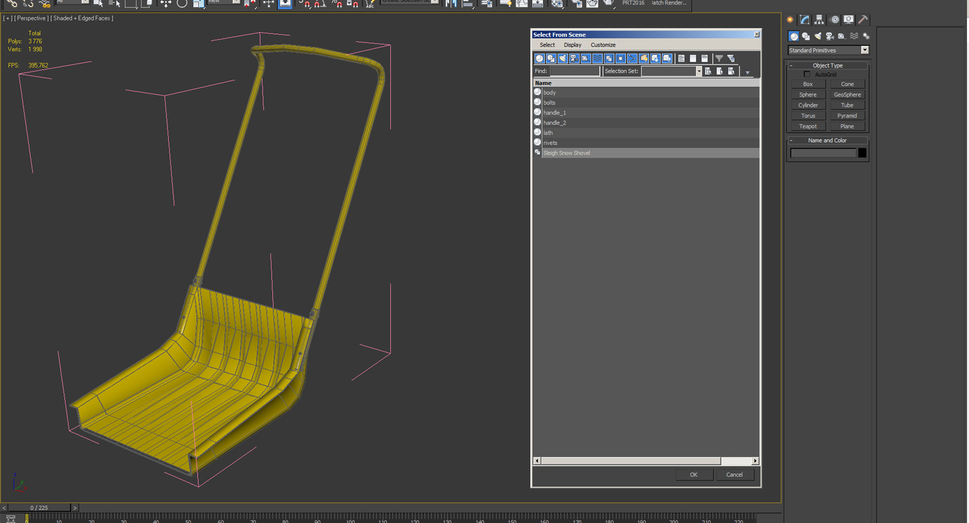
Task: Click the funnel filter icon in dialog toolbar
Action: click(719, 59)
